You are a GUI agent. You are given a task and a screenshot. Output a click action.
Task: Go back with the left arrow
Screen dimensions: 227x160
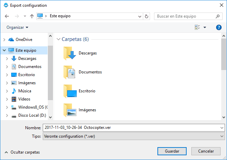pyautogui.click(x=7, y=16)
